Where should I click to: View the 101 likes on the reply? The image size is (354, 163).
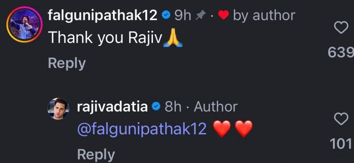tap(341, 143)
